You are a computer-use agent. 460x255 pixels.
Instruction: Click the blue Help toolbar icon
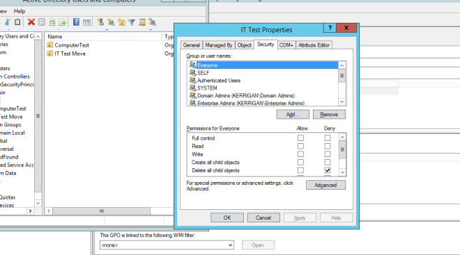coord(76,22)
